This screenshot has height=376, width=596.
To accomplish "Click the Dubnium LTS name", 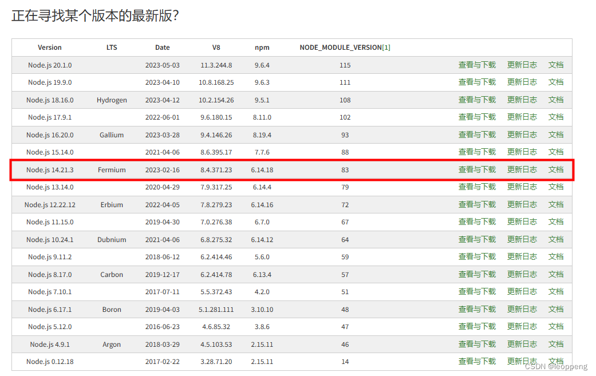I will coord(112,240).
